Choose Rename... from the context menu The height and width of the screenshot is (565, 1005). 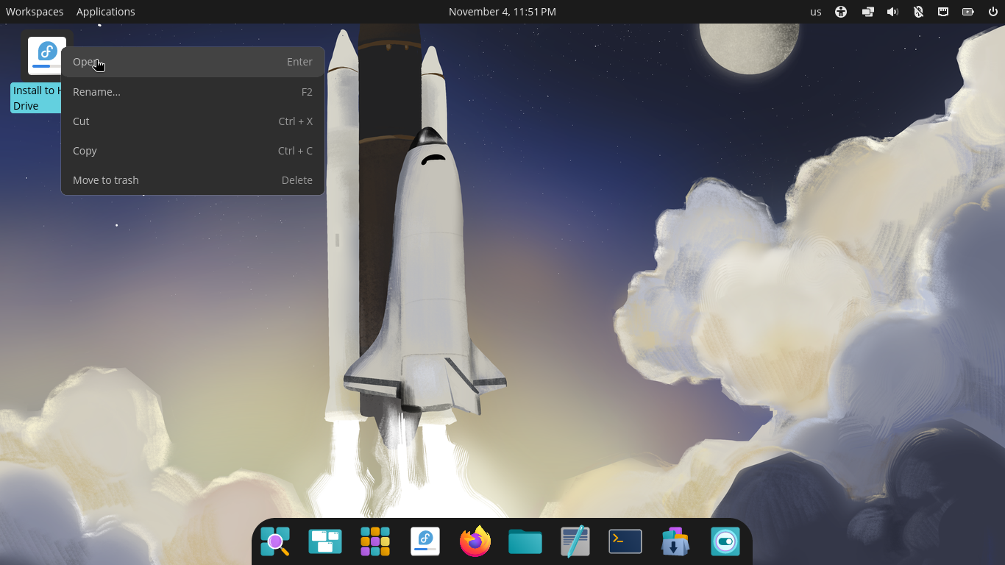coord(193,92)
